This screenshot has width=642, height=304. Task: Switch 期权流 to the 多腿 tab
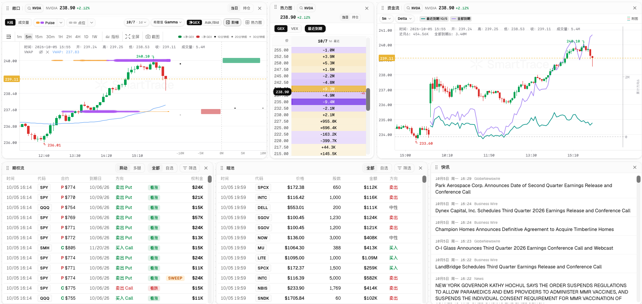click(x=137, y=168)
